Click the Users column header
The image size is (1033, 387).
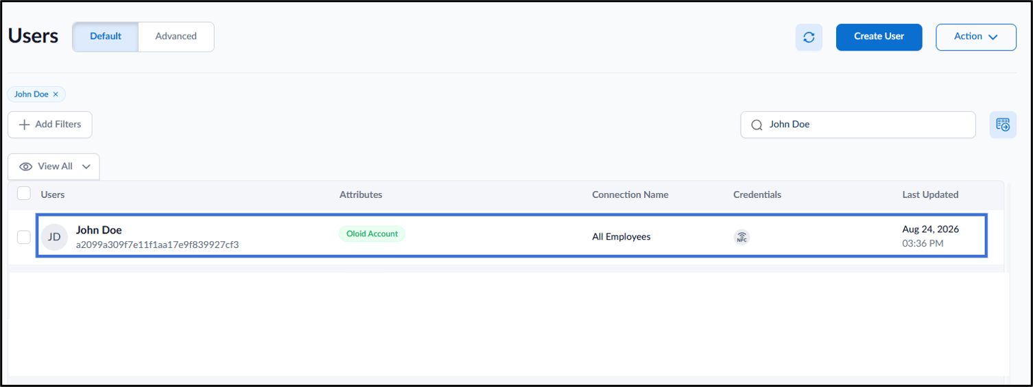pos(53,195)
